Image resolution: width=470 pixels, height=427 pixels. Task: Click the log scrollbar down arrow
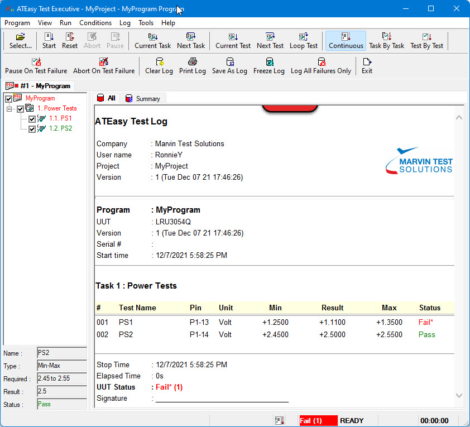coord(459,395)
